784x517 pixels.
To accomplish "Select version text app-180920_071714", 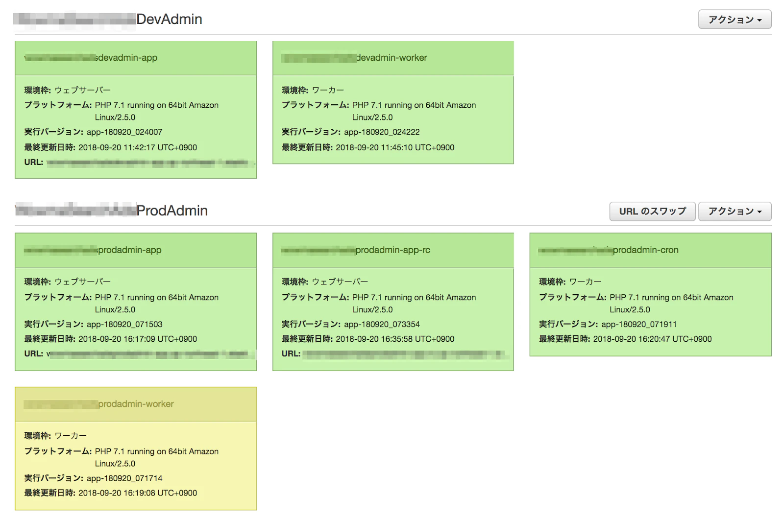I will coord(124,478).
